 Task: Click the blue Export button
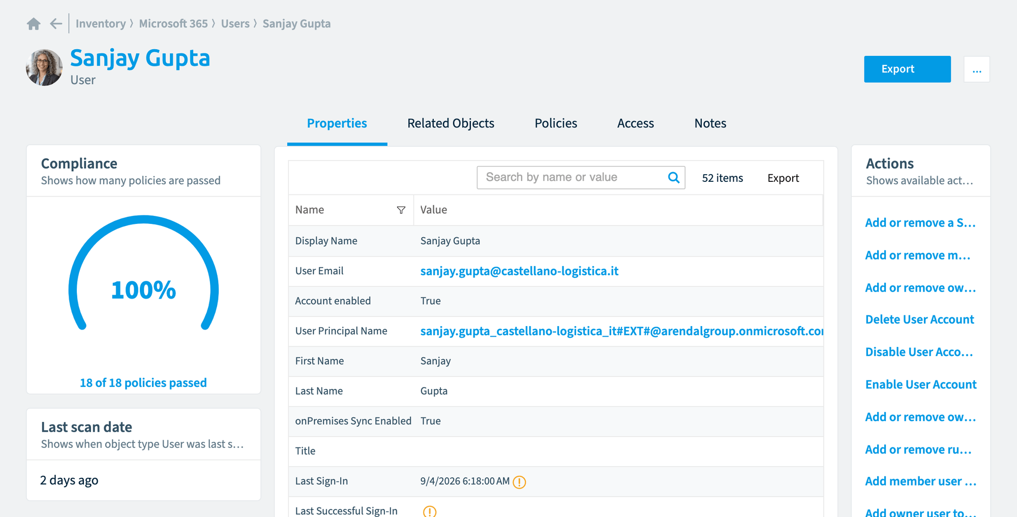[907, 69]
